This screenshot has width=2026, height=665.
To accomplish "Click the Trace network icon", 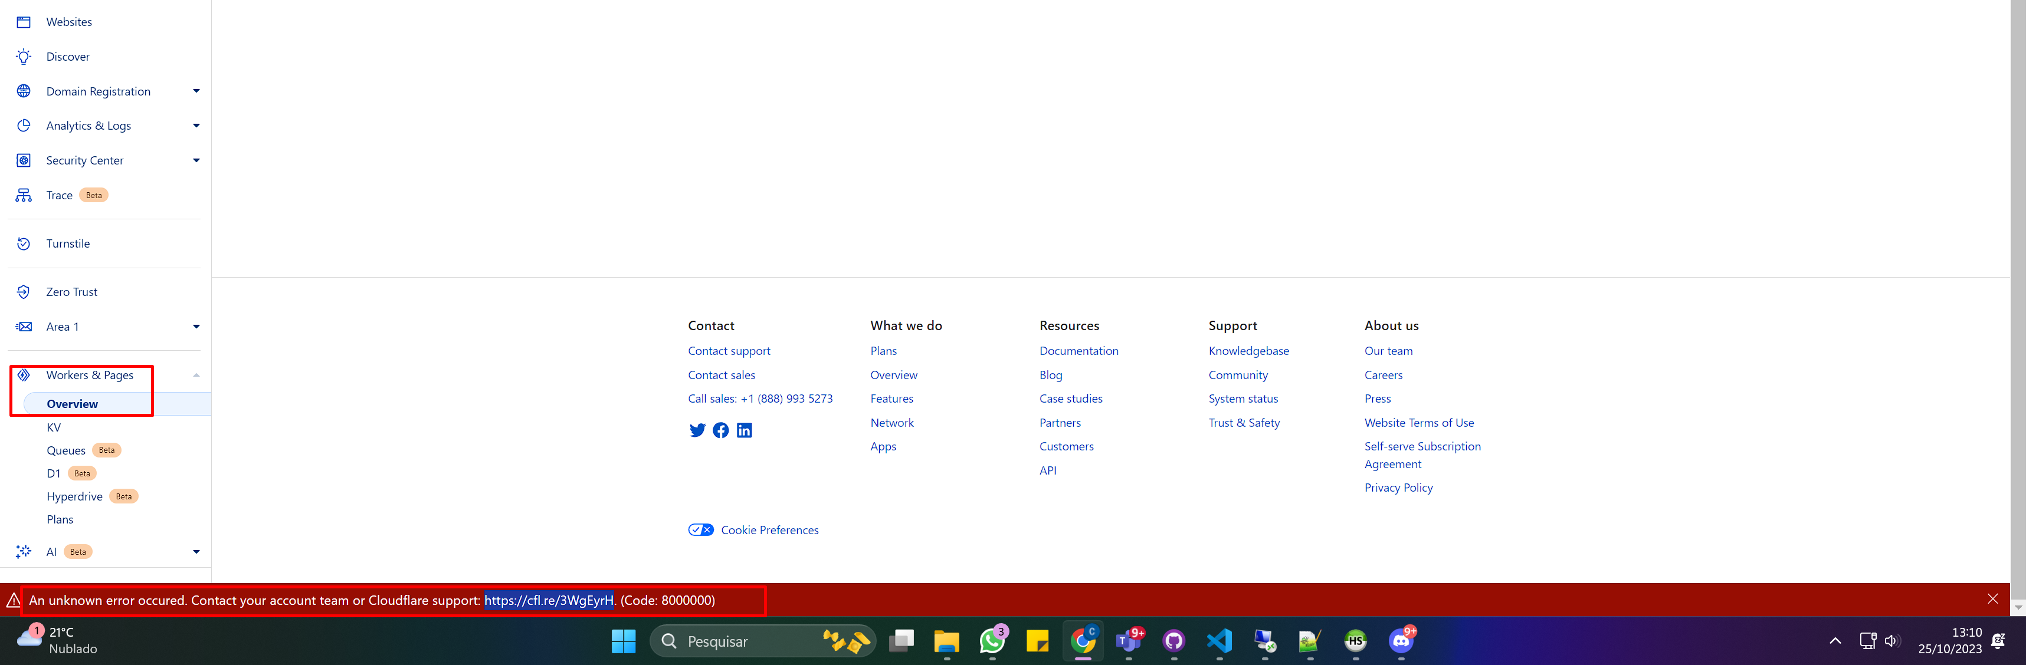I will (24, 195).
